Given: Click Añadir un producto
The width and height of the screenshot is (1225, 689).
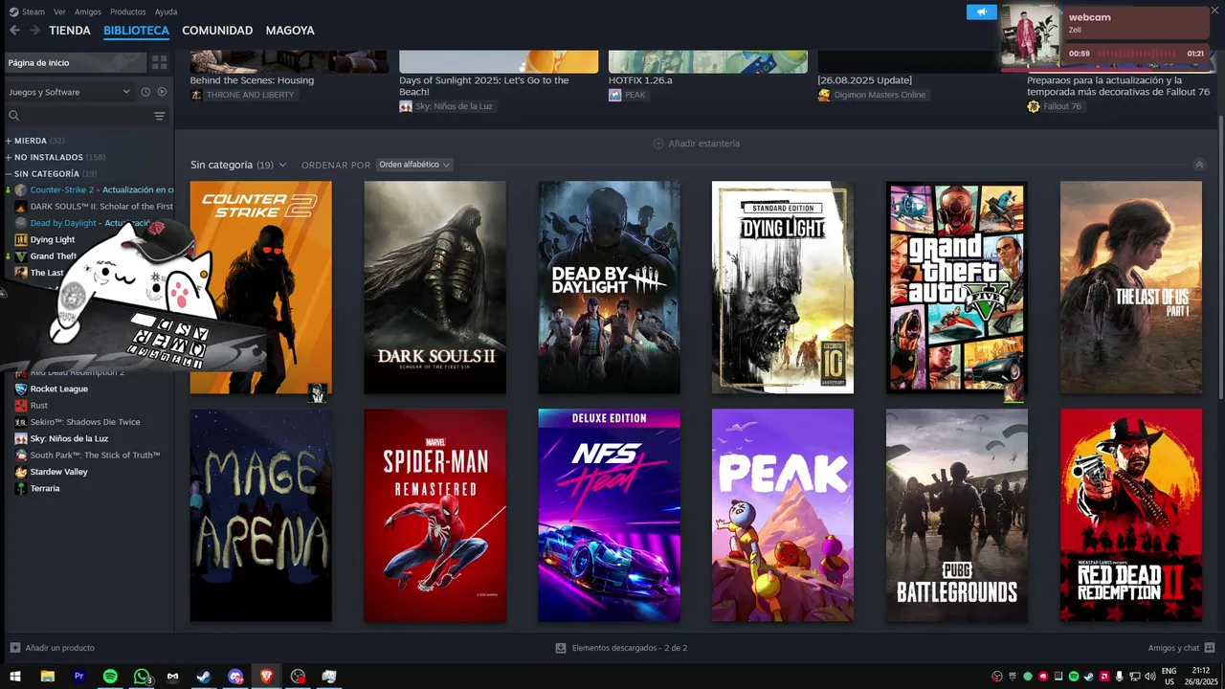Looking at the screenshot, I should pyautogui.click(x=52, y=648).
